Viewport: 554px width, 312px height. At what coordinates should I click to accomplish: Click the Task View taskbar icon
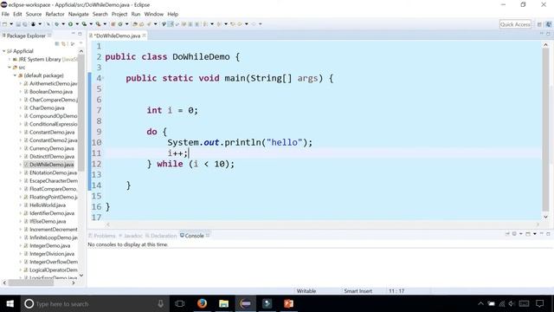[x=180, y=303]
